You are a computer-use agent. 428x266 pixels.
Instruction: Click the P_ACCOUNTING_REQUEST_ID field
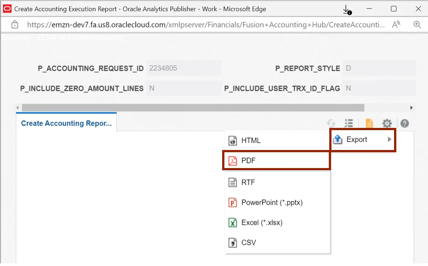(x=183, y=68)
